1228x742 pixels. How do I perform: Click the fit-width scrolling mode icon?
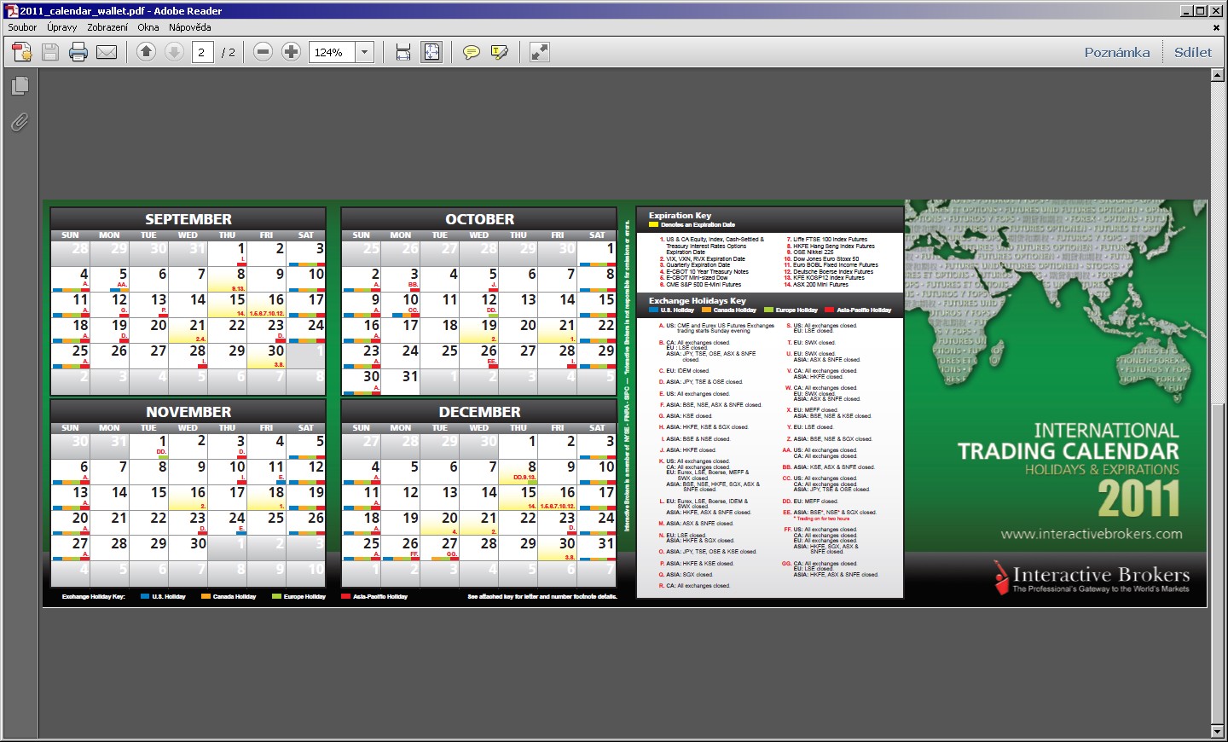point(403,52)
